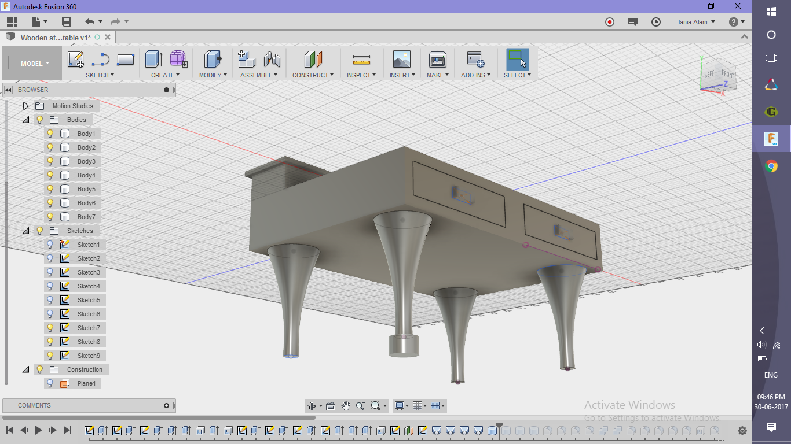Open the Data Panel grid icon
Image resolution: width=791 pixels, height=444 pixels.
pyautogui.click(x=12, y=22)
